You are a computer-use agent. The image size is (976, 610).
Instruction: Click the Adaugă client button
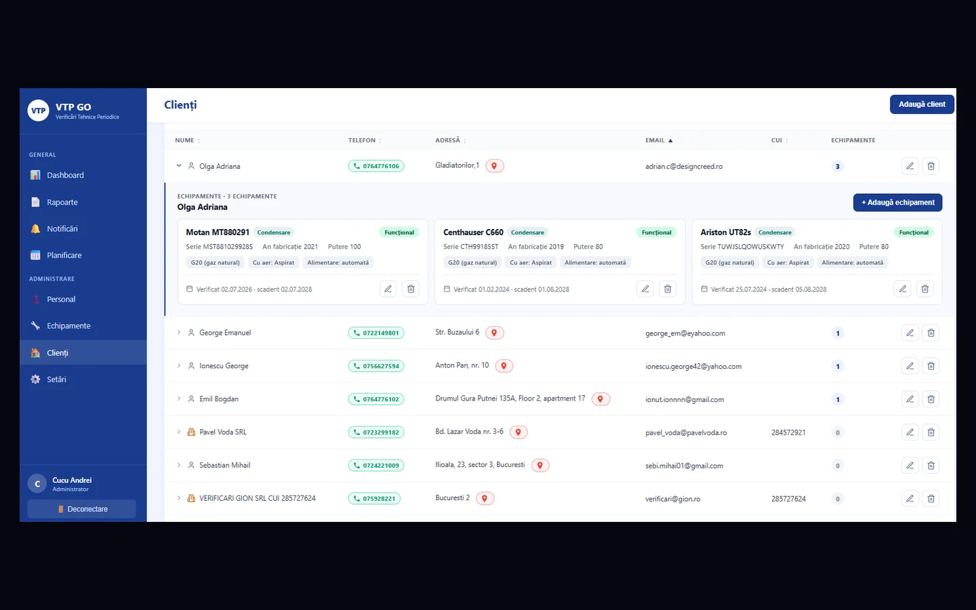click(922, 104)
